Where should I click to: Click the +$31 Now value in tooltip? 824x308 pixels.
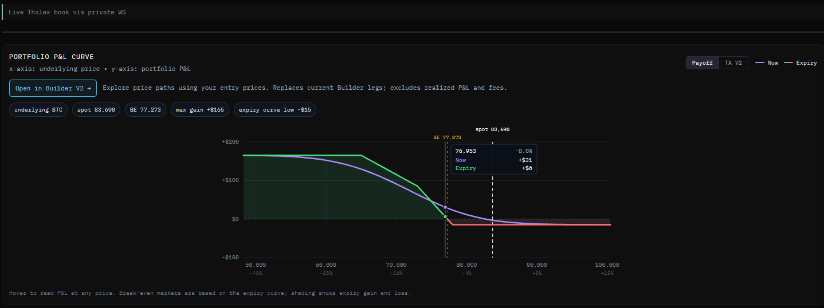tap(527, 160)
